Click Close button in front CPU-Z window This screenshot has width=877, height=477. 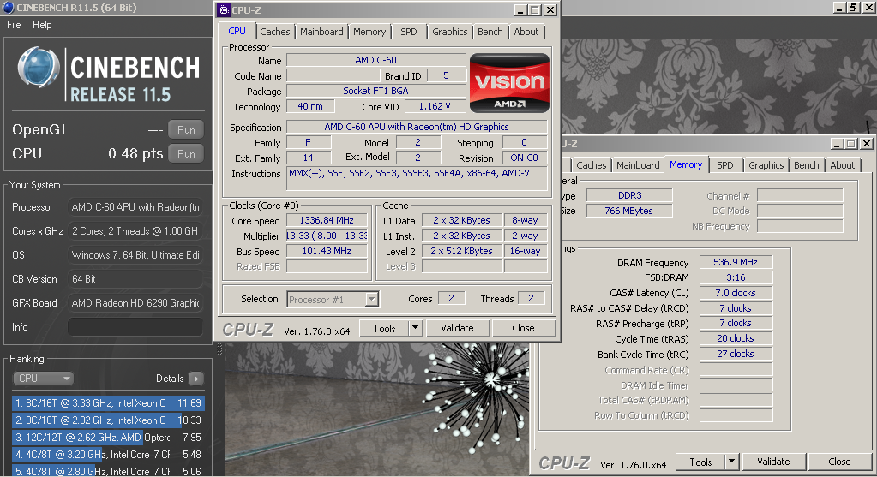click(523, 329)
